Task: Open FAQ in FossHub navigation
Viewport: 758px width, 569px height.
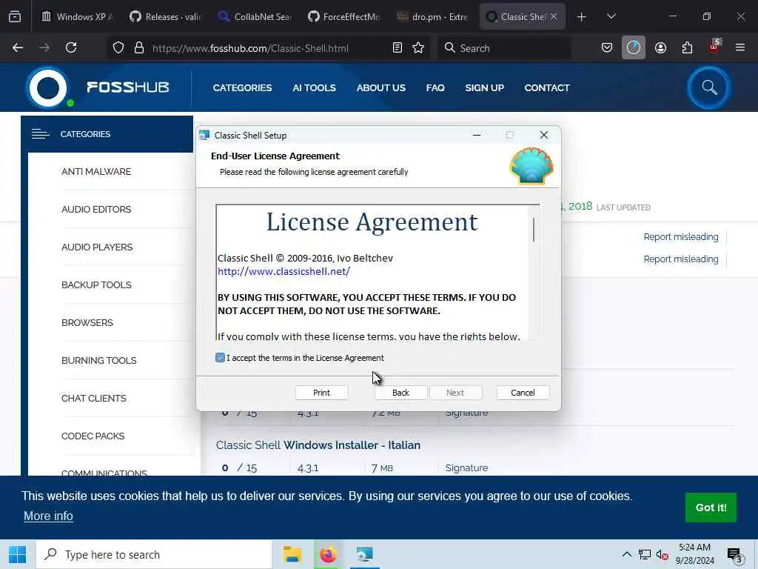Action: click(435, 87)
